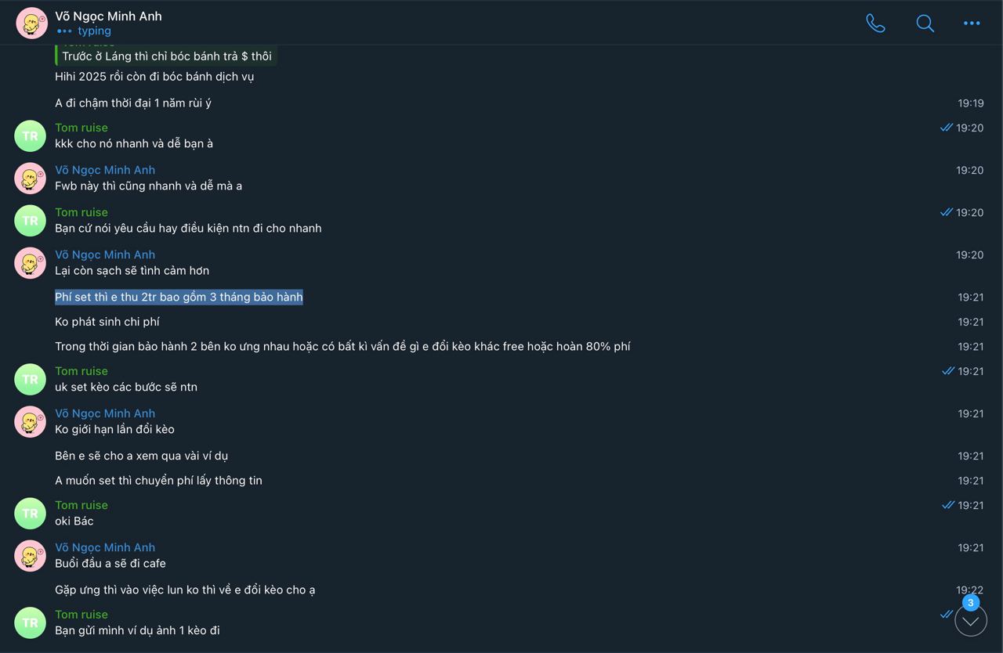Open the duck profile picture in chat header
This screenshot has height=653, width=1003.
(x=31, y=23)
